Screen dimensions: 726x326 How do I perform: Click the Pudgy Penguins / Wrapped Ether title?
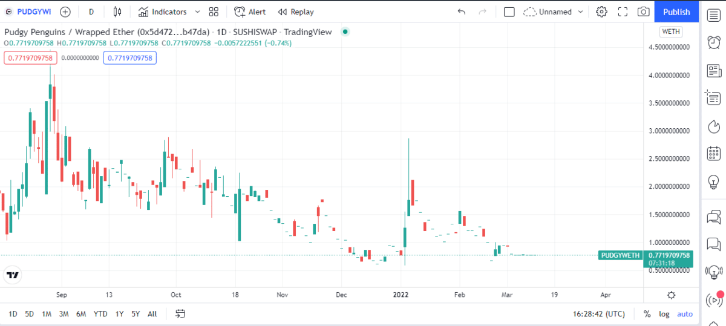point(108,32)
